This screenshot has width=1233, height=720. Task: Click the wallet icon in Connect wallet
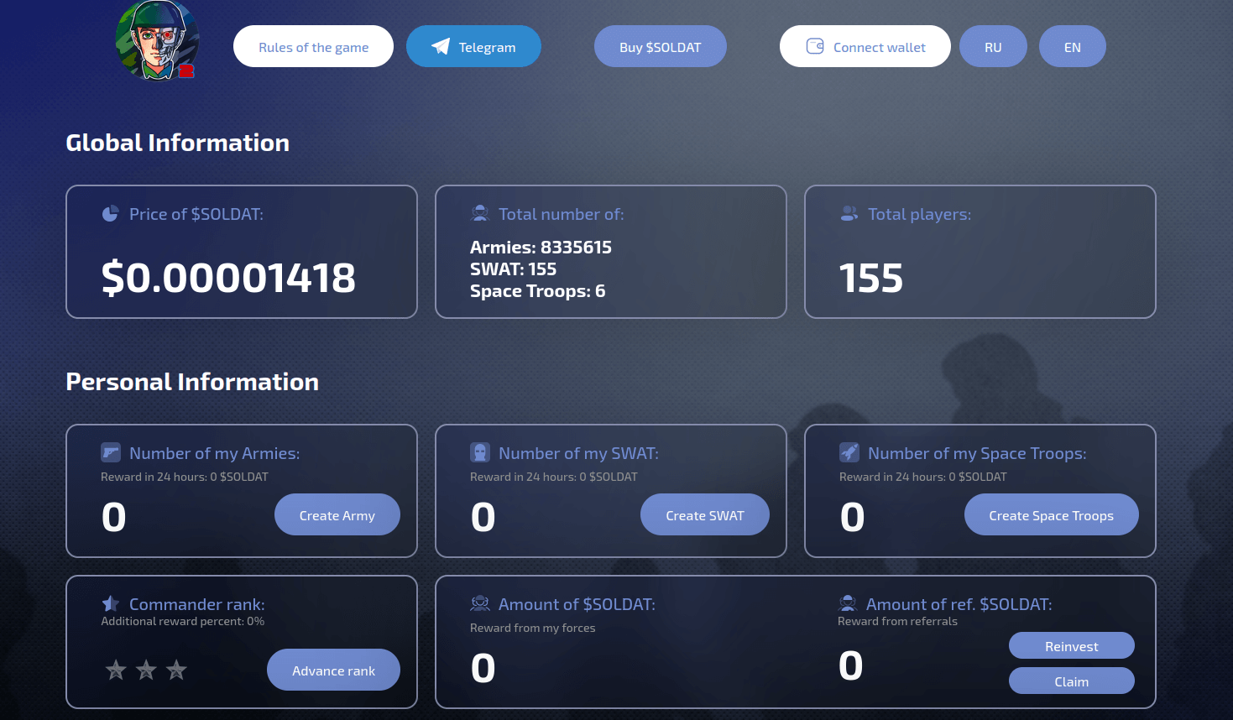click(815, 46)
